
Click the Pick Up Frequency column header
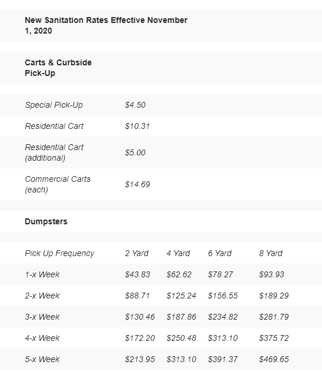pyautogui.click(x=60, y=253)
